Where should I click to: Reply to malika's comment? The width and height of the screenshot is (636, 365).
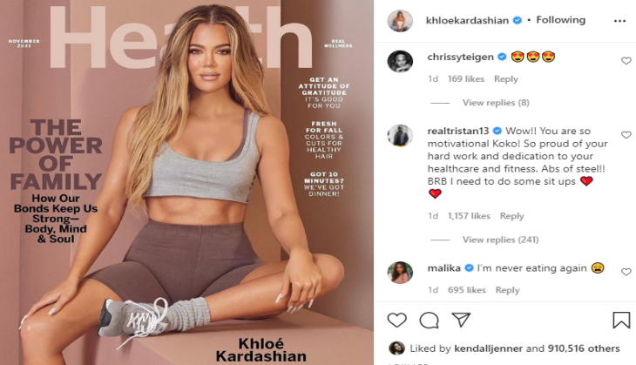click(x=507, y=290)
